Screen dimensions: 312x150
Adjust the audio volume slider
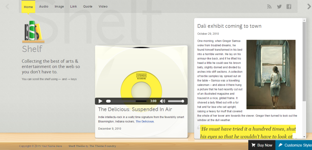(176, 101)
